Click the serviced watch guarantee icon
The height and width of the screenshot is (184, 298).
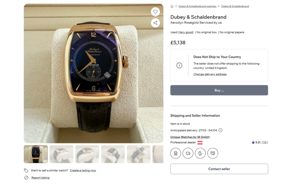tap(200, 153)
